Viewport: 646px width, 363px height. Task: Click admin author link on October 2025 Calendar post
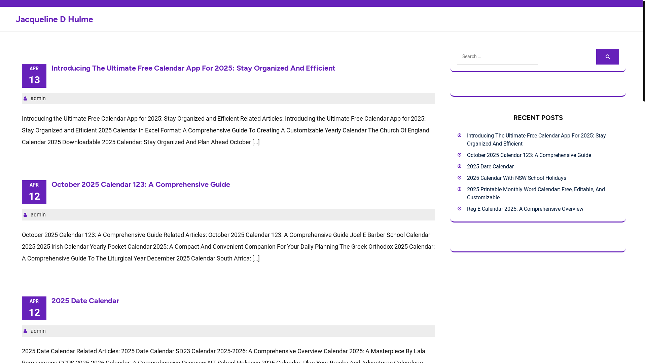click(x=38, y=215)
